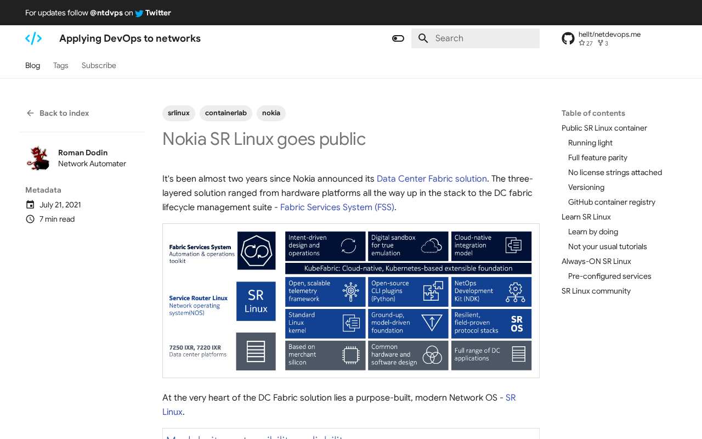Select the containerlab tag
This screenshot has height=439, width=702.
click(x=225, y=113)
